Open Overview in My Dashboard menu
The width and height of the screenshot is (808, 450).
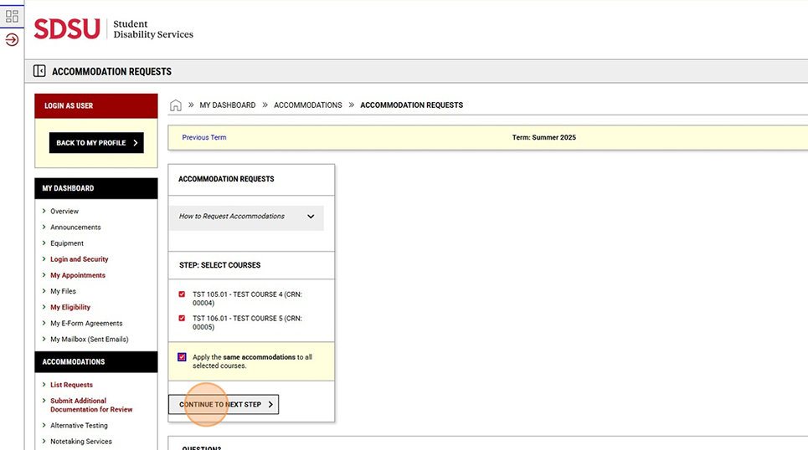click(64, 211)
